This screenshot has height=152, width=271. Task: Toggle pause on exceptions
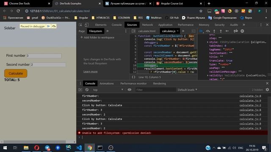pyautogui.click(x=242, y=31)
